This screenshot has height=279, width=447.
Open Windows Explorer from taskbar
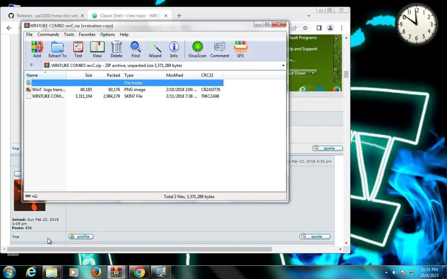click(52, 272)
